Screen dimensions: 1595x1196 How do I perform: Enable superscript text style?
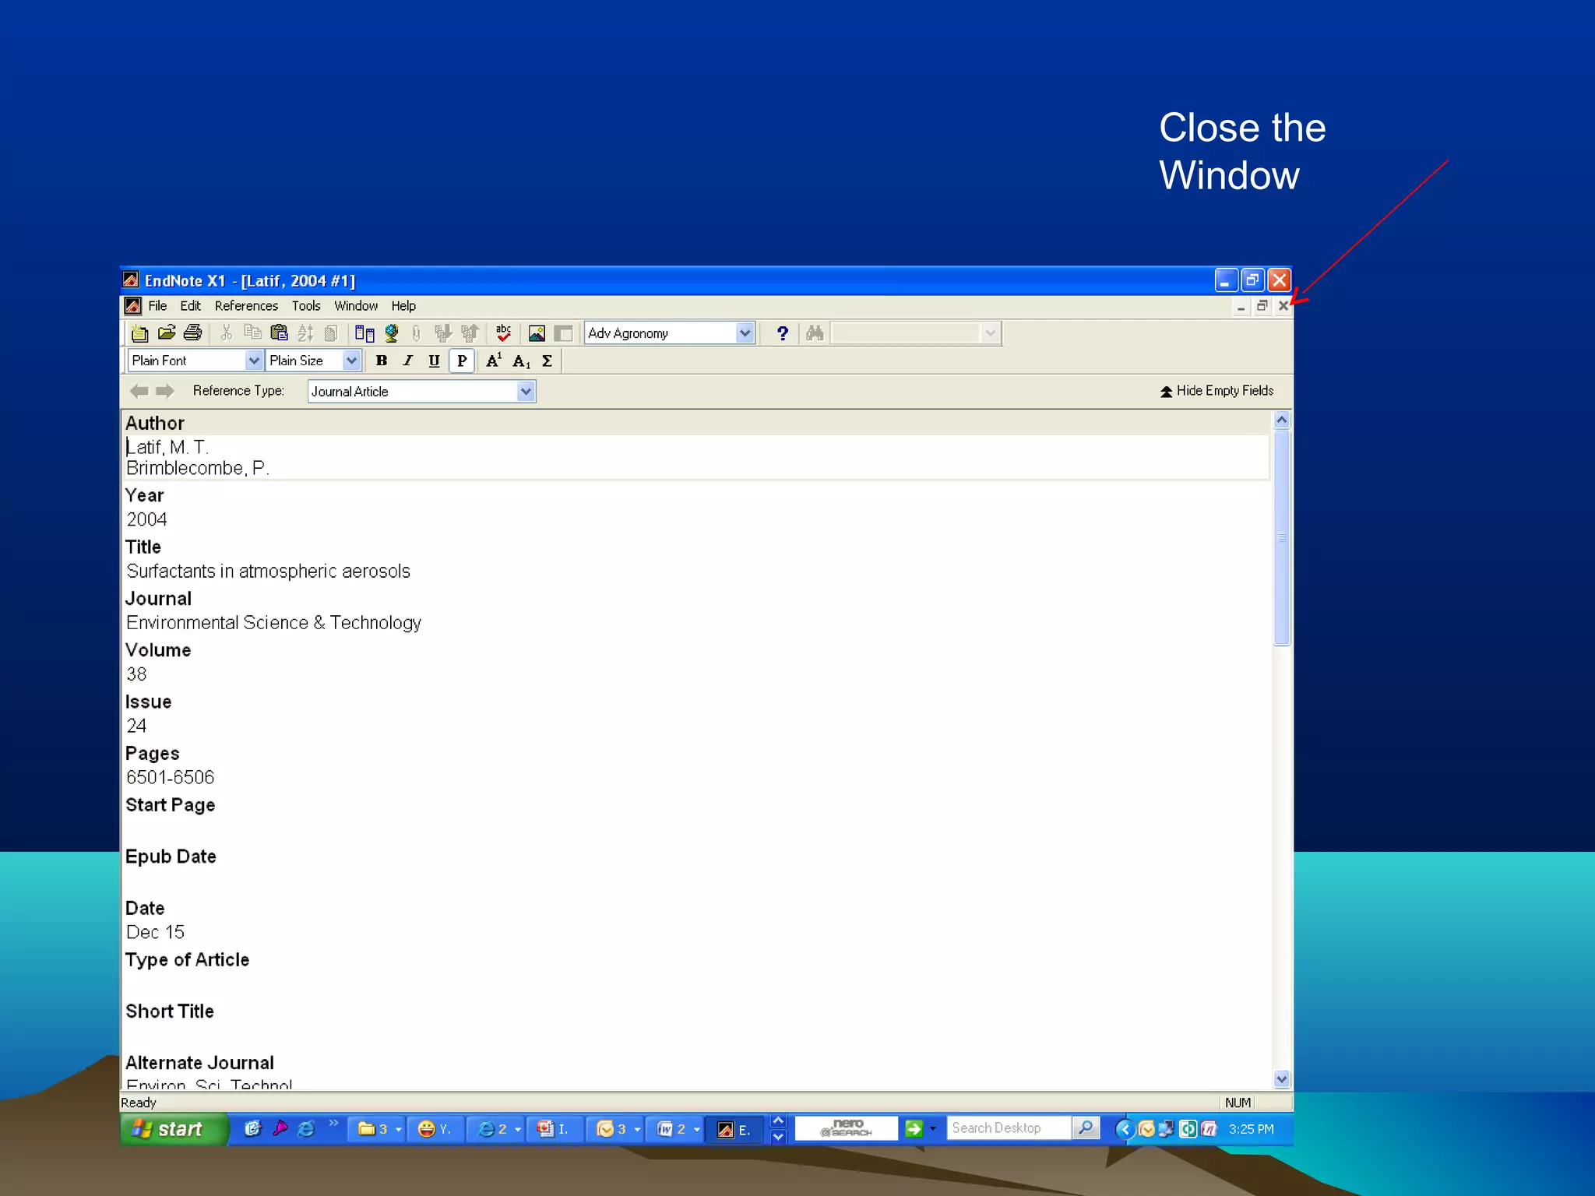[x=494, y=361]
